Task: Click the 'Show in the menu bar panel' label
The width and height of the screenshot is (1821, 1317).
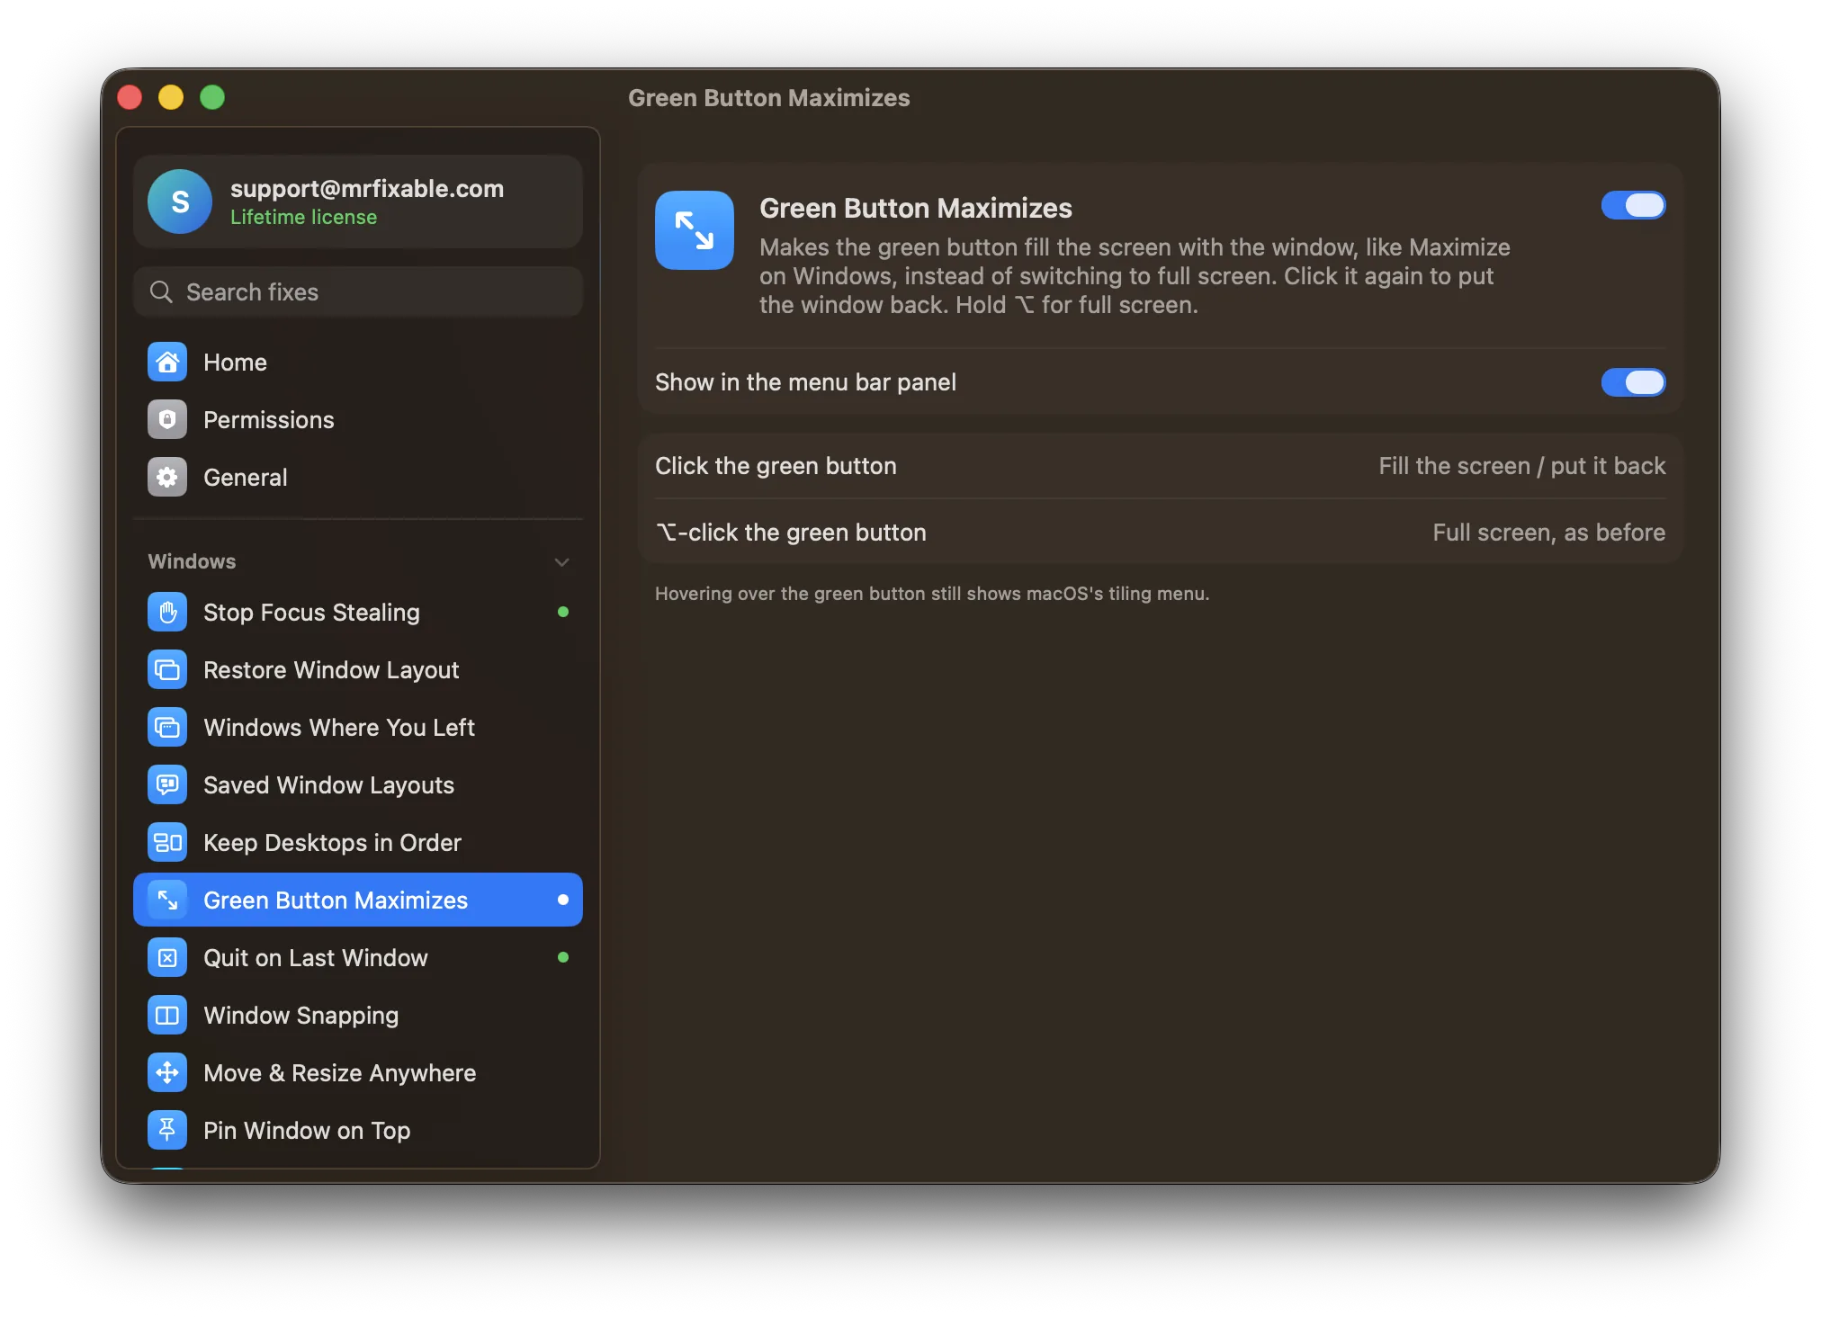Action: pos(805,382)
